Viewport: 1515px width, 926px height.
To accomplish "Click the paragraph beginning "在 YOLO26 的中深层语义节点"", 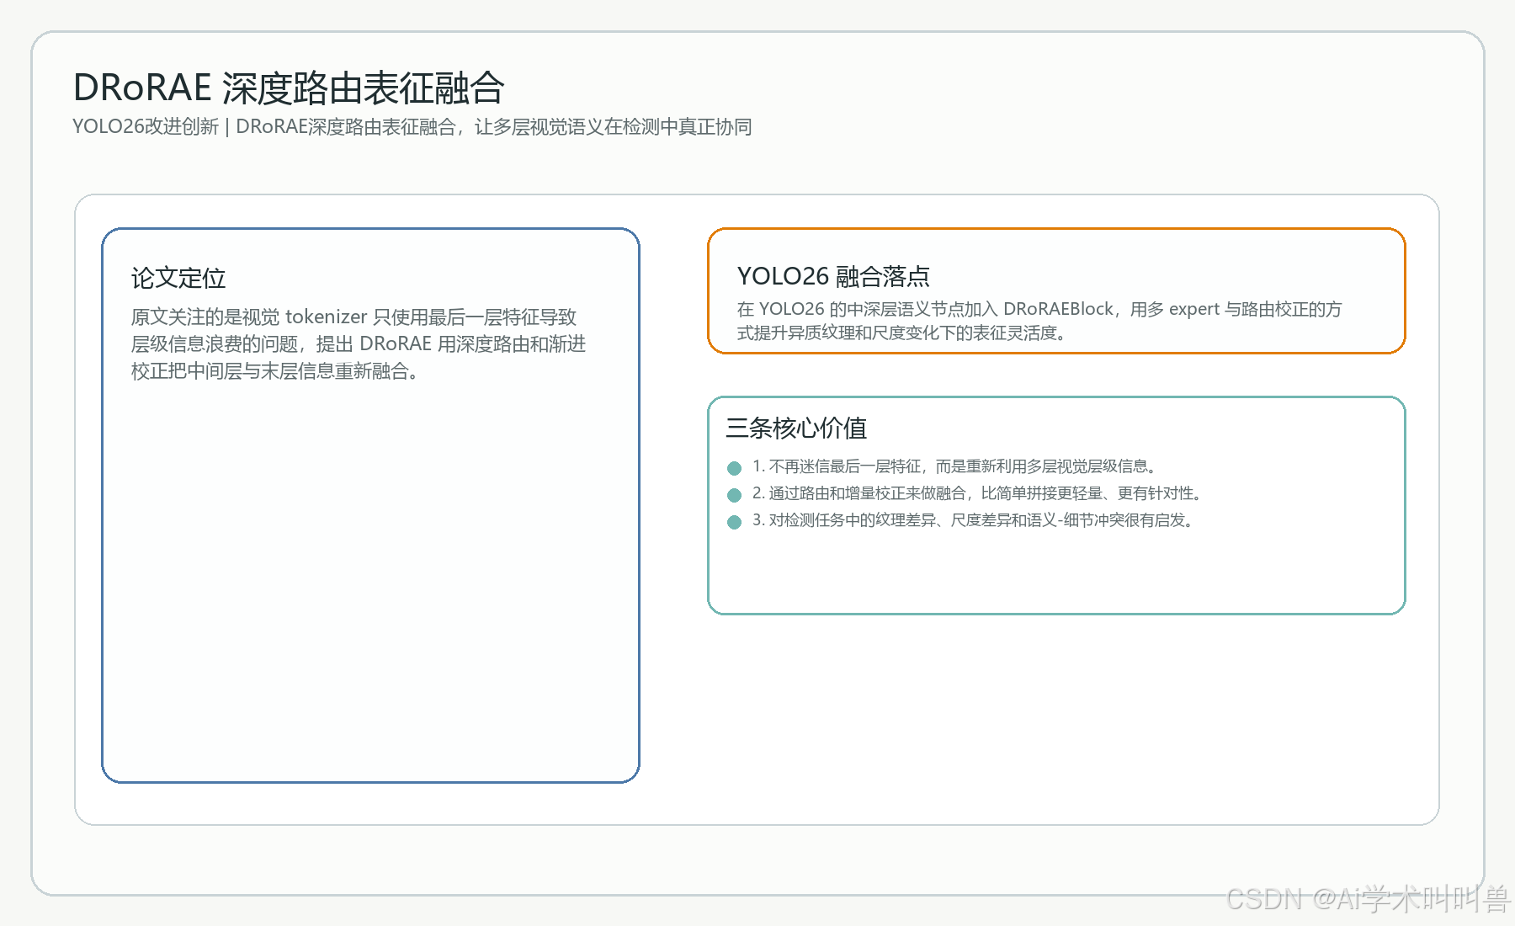I will click(x=1039, y=321).
